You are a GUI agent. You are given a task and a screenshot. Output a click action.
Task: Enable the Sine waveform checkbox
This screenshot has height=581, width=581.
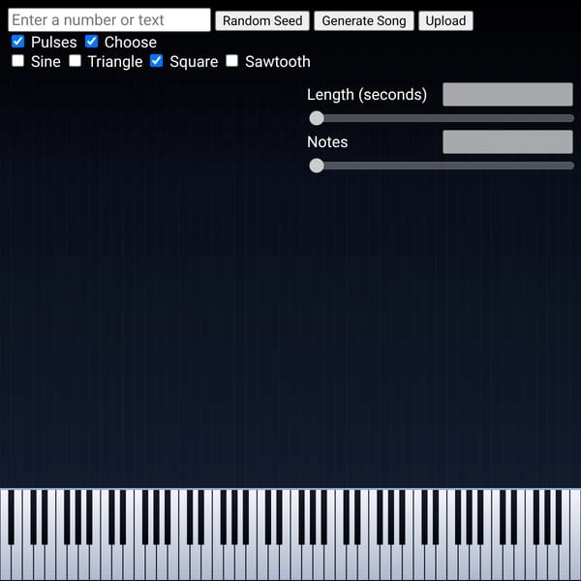[x=17, y=60]
